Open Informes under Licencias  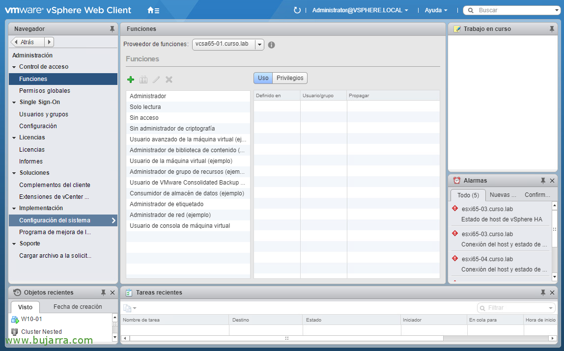click(63, 162)
